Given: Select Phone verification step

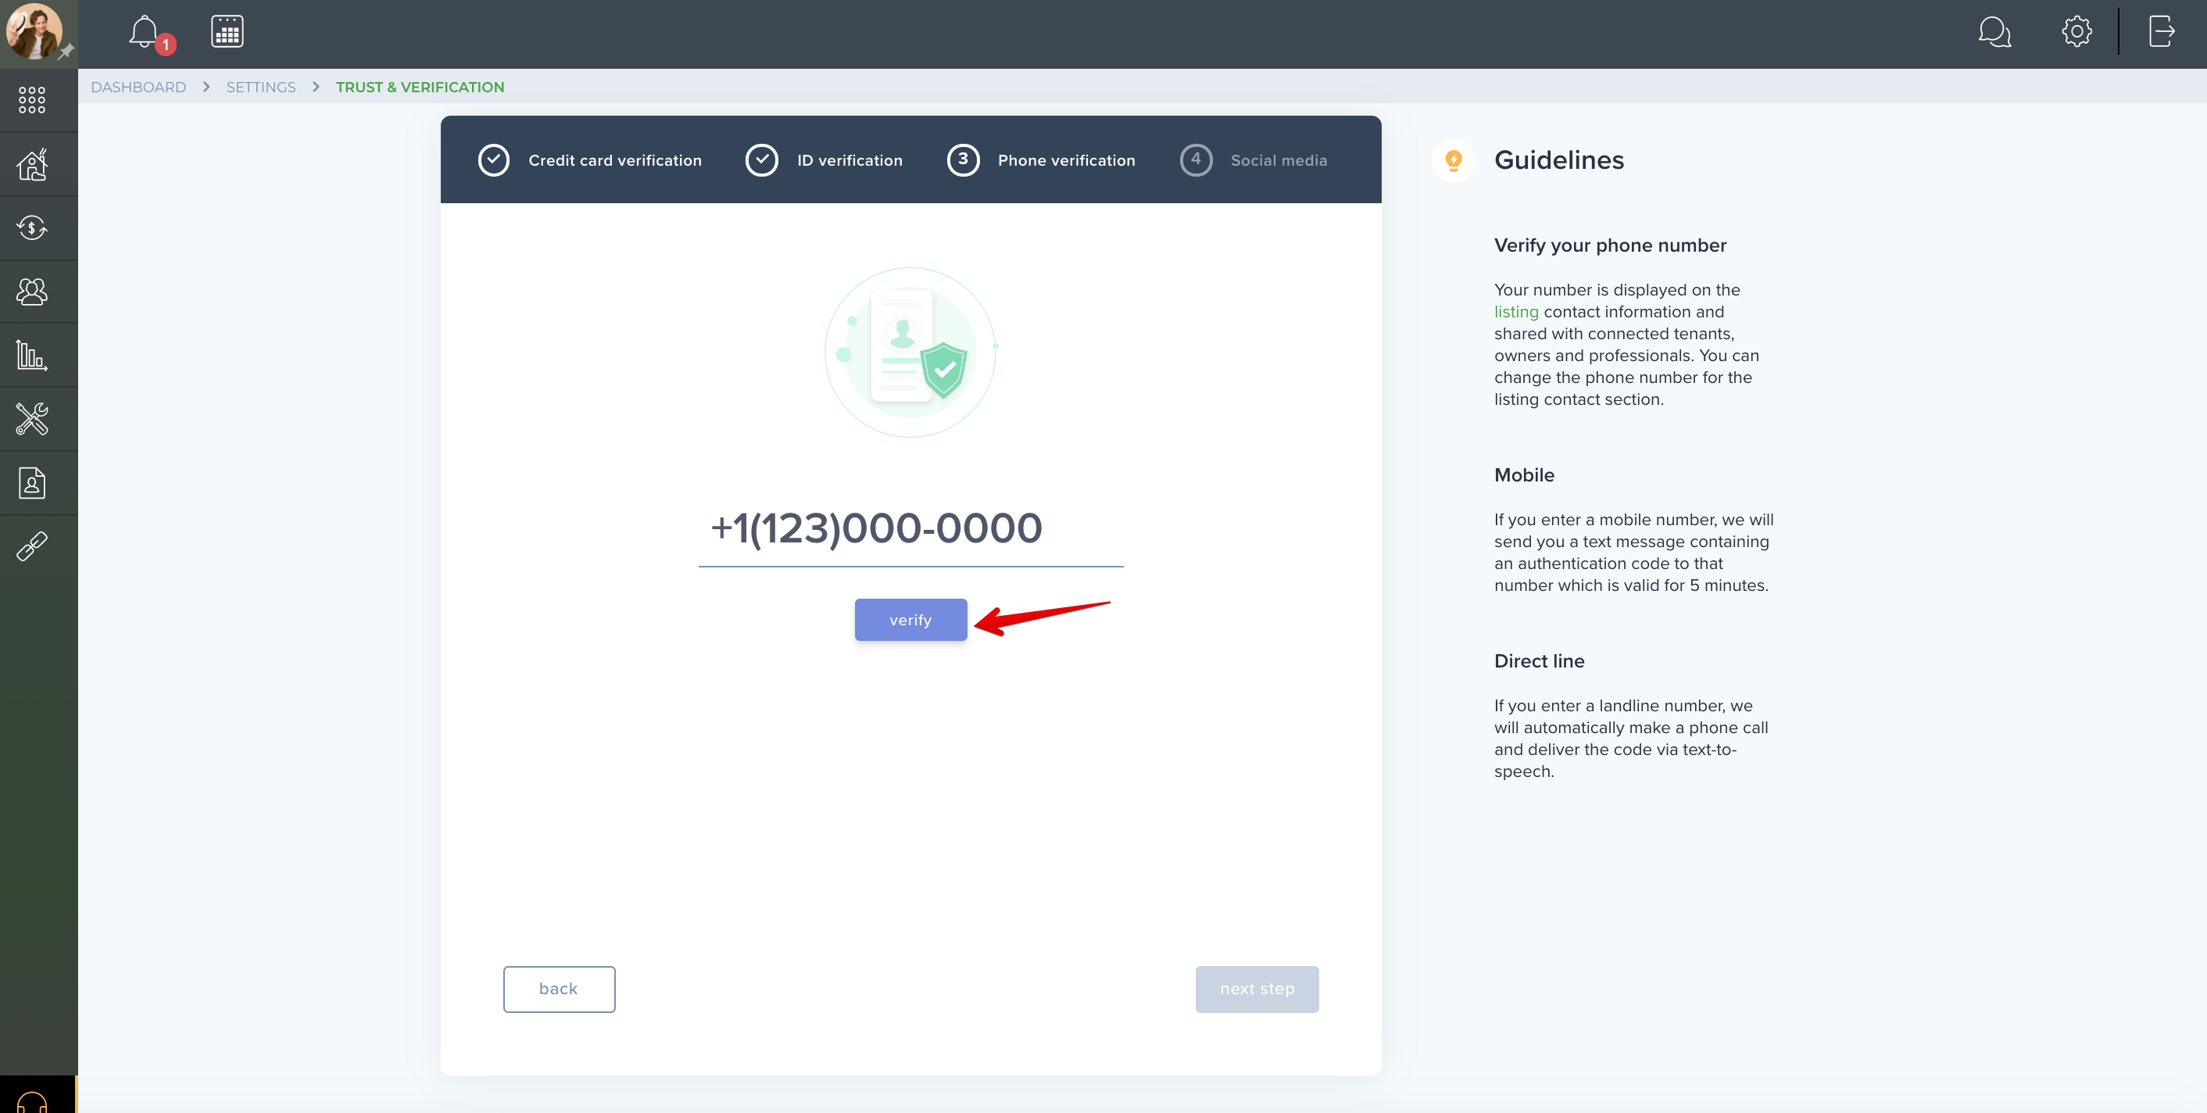Looking at the screenshot, I should pos(1040,160).
